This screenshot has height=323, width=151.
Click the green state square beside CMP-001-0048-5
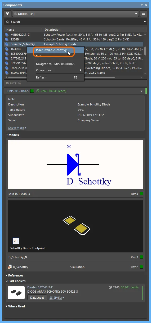[x=32, y=91]
